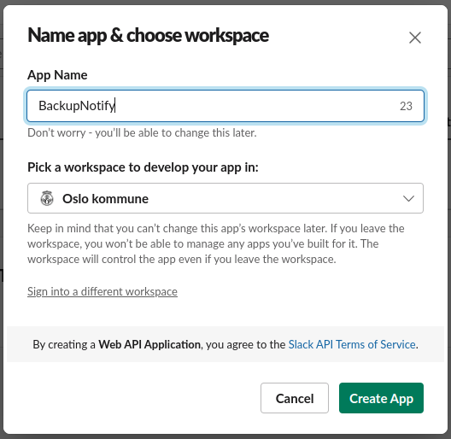Click the 'App Name' field label
The height and width of the screenshot is (439, 451).
pyautogui.click(x=57, y=75)
